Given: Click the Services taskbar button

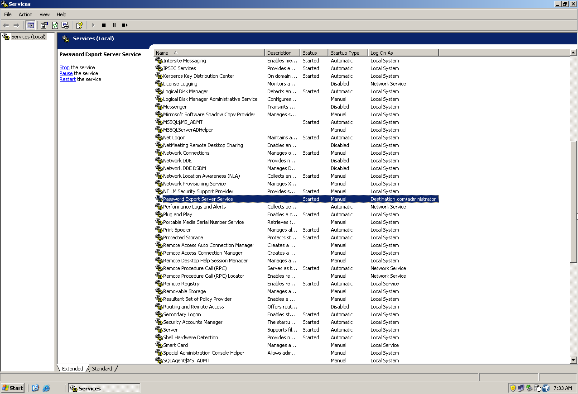Looking at the screenshot, I should pos(104,388).
